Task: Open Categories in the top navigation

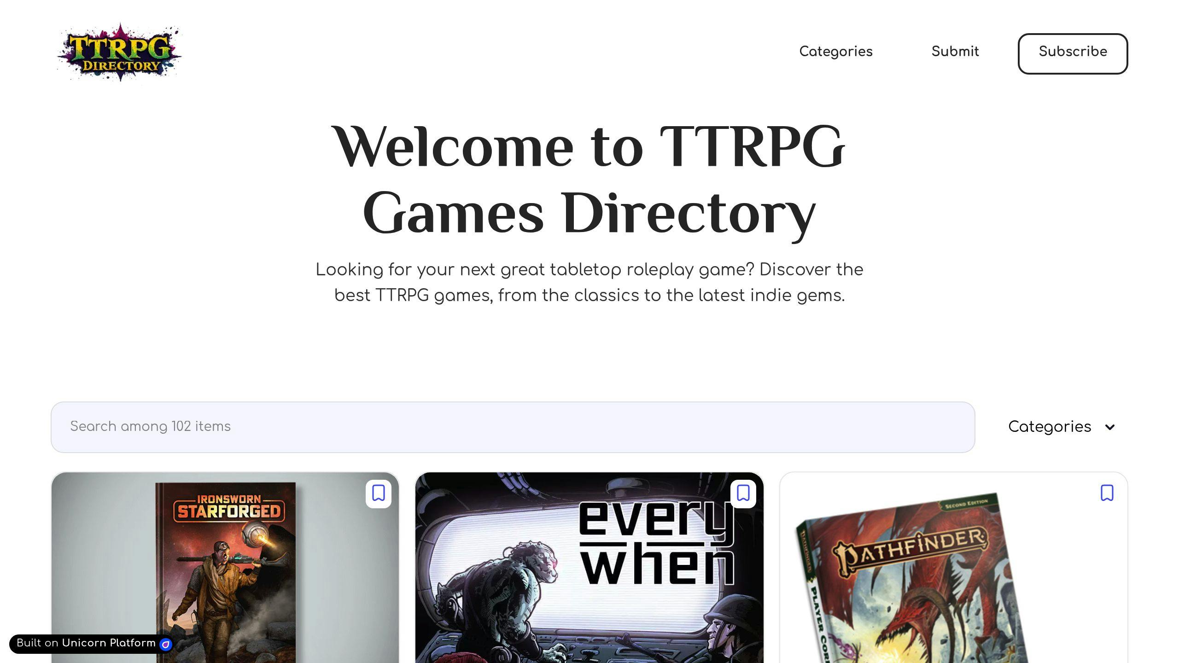Action: [836, 52]
